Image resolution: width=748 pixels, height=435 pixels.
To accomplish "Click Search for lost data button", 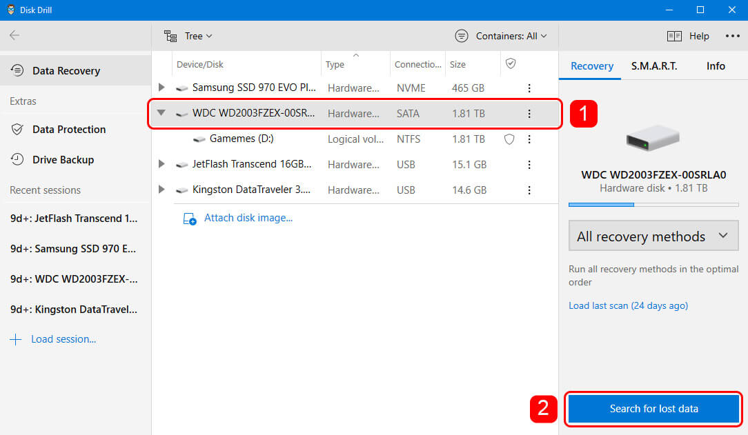I will (x=653, y=409).
